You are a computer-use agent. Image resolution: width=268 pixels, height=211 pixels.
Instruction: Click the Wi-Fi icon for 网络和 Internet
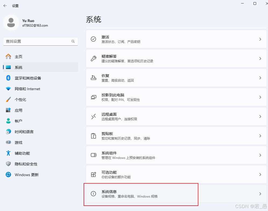point(8,89)
